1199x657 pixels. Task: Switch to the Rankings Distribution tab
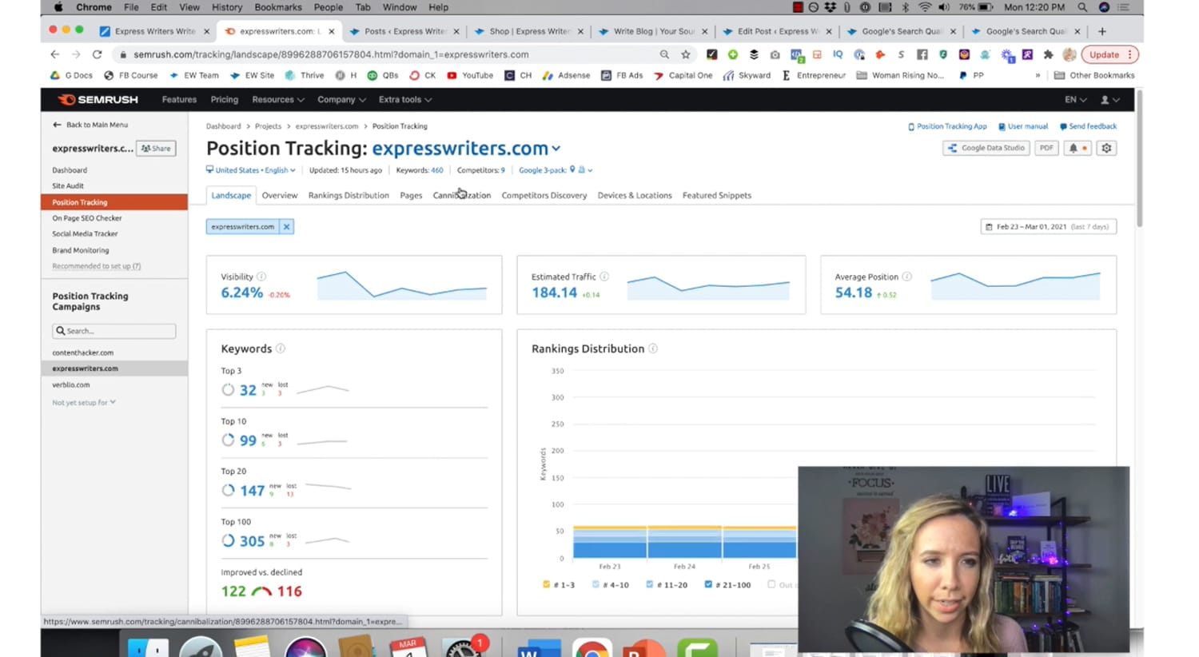(x=349, y=195)
